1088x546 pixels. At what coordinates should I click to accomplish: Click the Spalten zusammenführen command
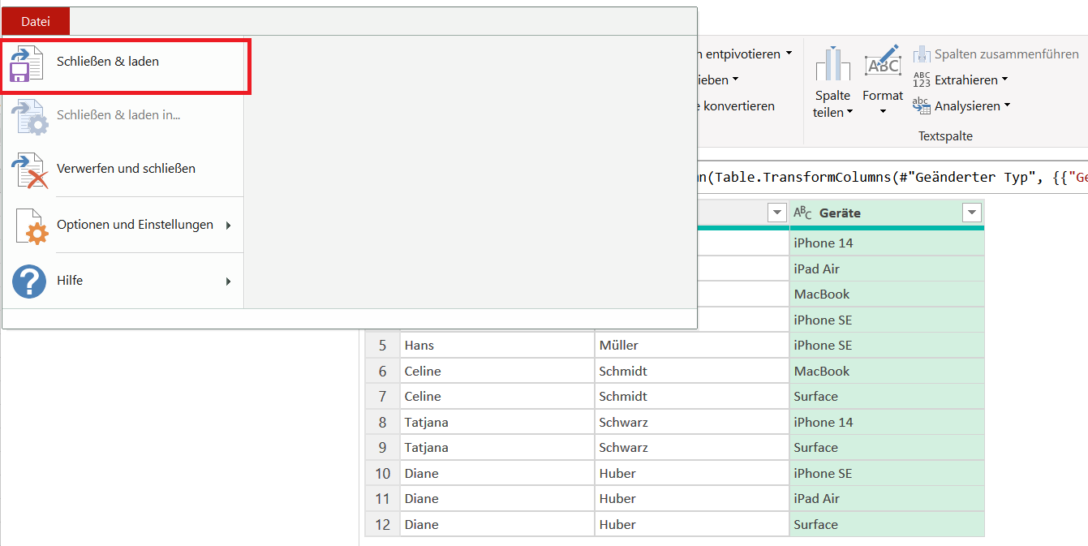996,54
